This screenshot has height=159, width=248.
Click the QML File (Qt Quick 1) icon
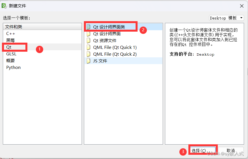pyautogui.click(x=89, y=47)
